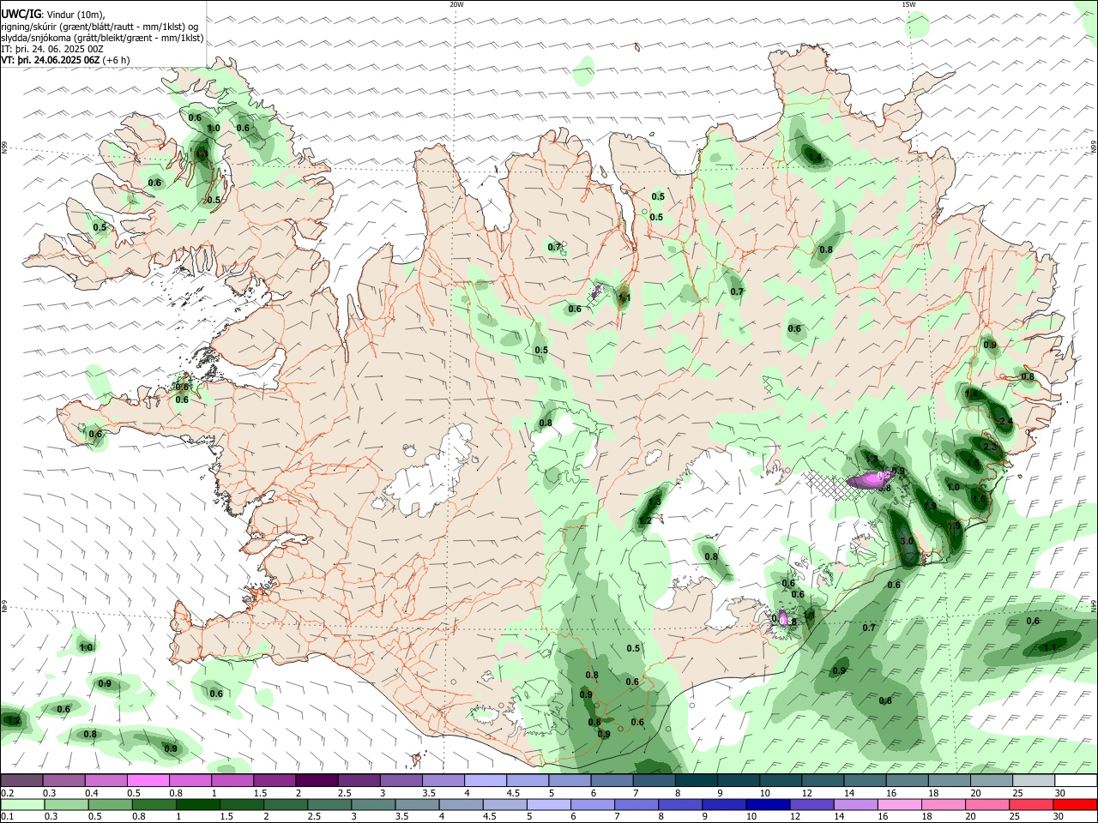Select the upper legend swatch labeled 16
Image resolution: width=1098 pixels, height=823 pixels.
coord(907,780)
